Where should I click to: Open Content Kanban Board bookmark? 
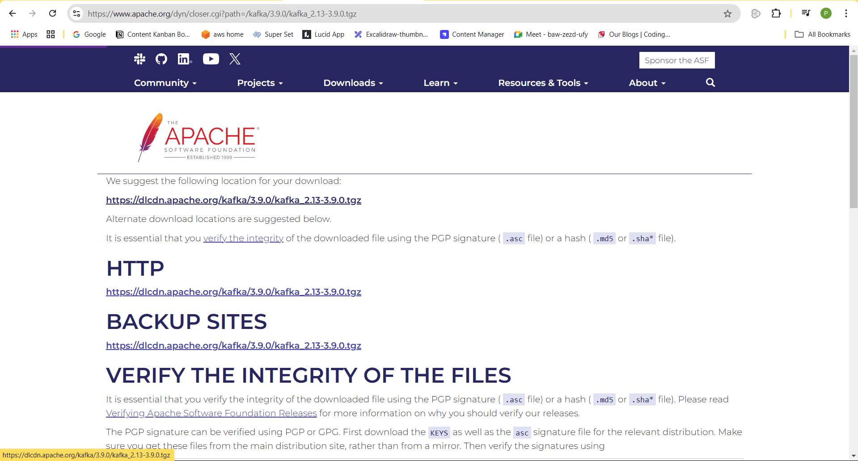153,34
